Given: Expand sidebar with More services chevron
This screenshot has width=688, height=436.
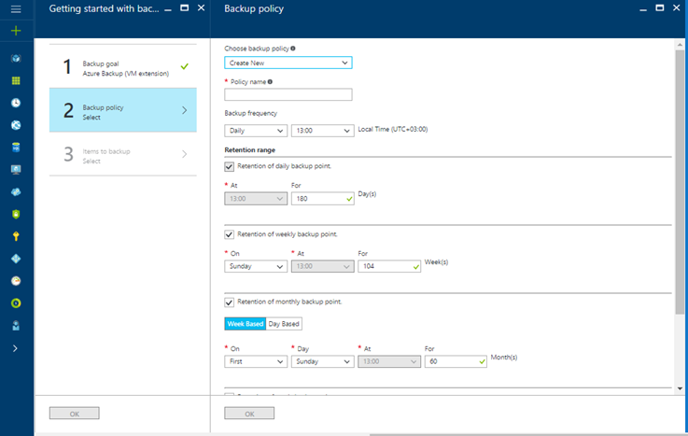Looking at the screenshot, I should [x=15, y=348].
